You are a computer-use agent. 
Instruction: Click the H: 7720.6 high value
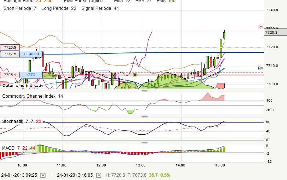[115, 175]
